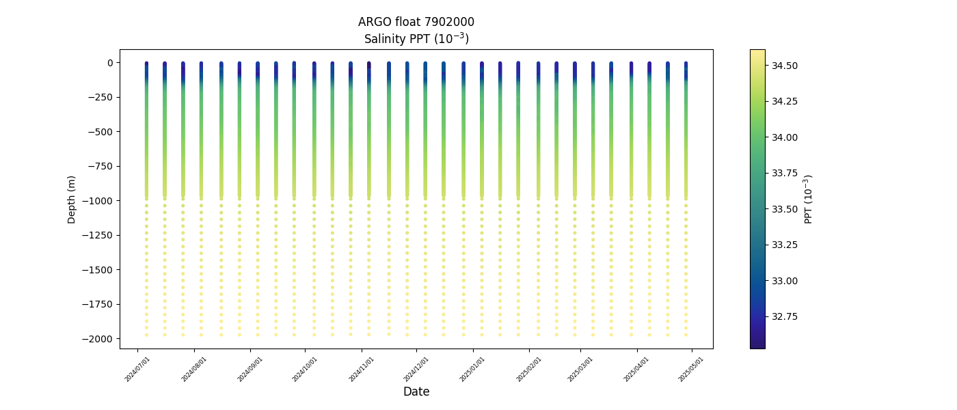
Task: Pick the 2024/11/01 date tick label
Action: coord(362,368)
